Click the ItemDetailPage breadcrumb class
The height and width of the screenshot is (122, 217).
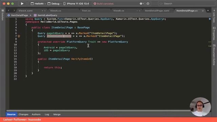tap(18, 15)
